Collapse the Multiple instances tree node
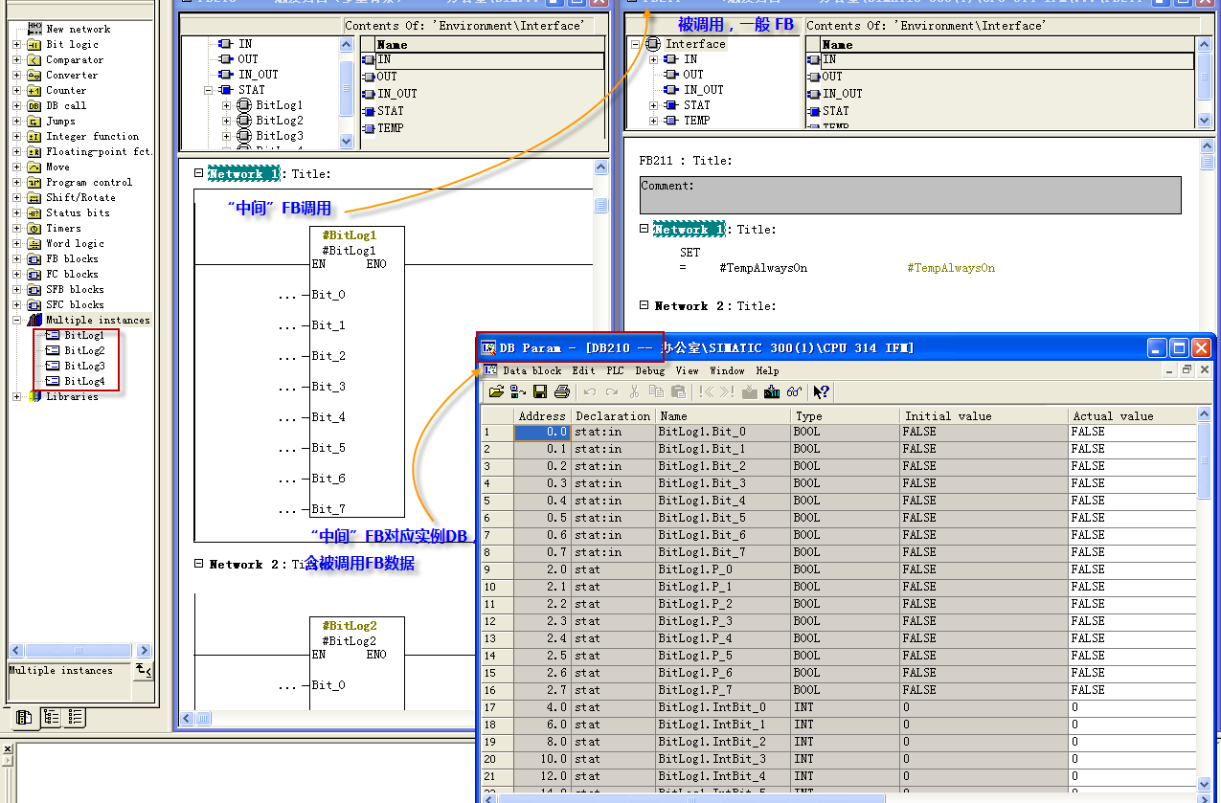 tap(16, 320)
